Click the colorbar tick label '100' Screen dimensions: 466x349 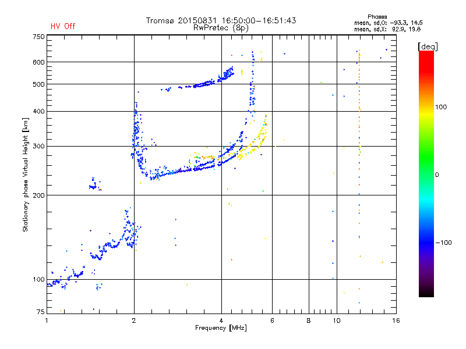tap(441, 107)
